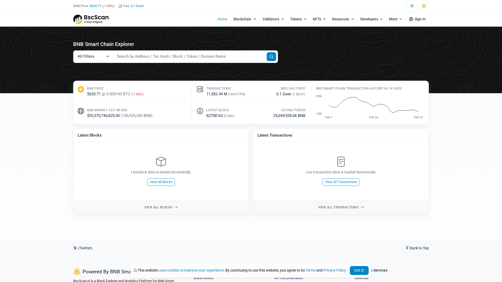Image resolution: width=502 pixels, height=282 pixels.
Task: Click the voting power 25,694,928.06 BNB
Action: (x=289, y=116)
